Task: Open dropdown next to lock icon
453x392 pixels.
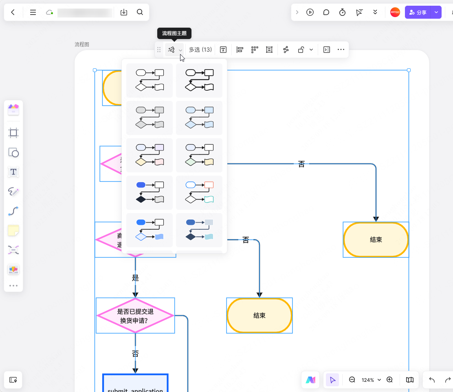Action: coord(311,50)
